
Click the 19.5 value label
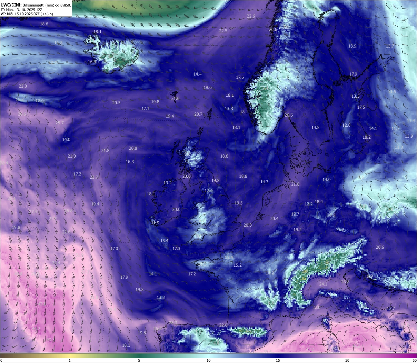click(238, 203)
